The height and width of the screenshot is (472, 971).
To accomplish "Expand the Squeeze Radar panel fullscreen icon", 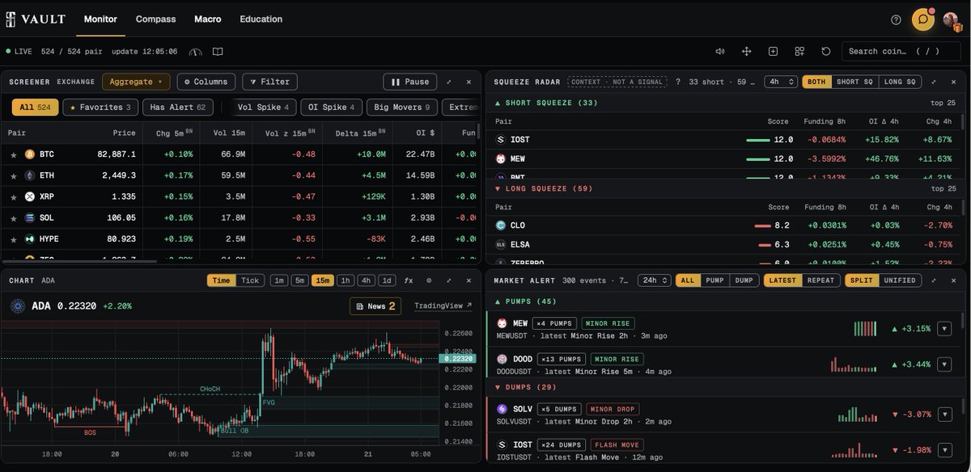I will click(x=933, y=82).
